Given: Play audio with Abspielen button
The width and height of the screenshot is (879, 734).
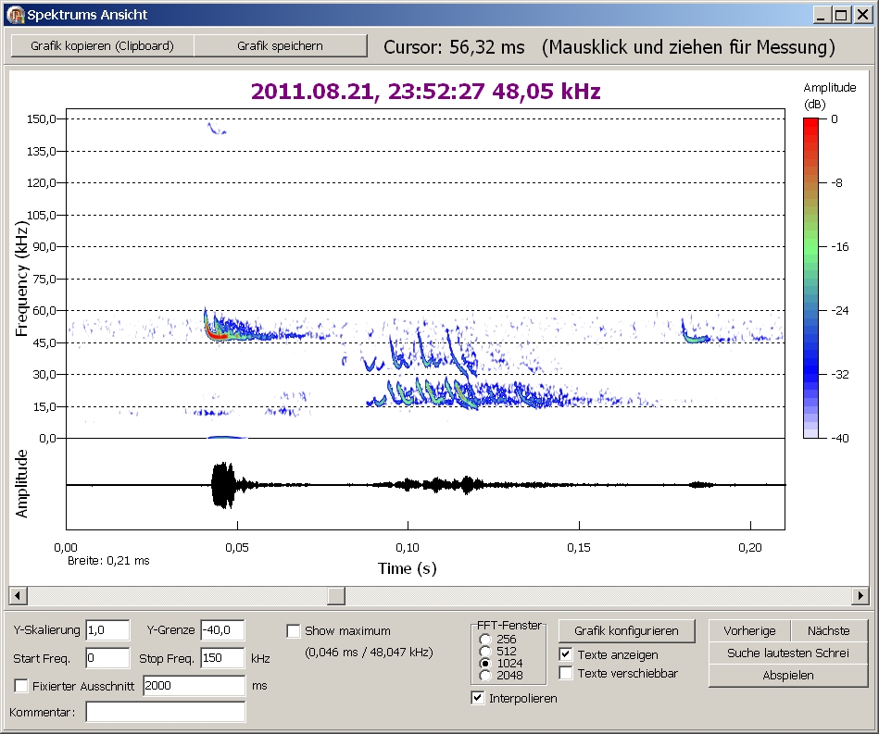Looking at the screenshot, I should [788, 675].
